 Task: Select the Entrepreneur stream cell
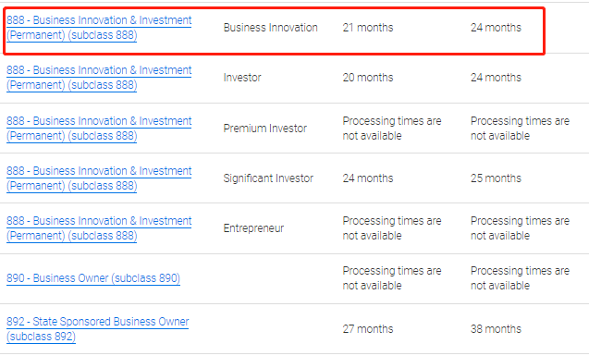coord(253,228)
